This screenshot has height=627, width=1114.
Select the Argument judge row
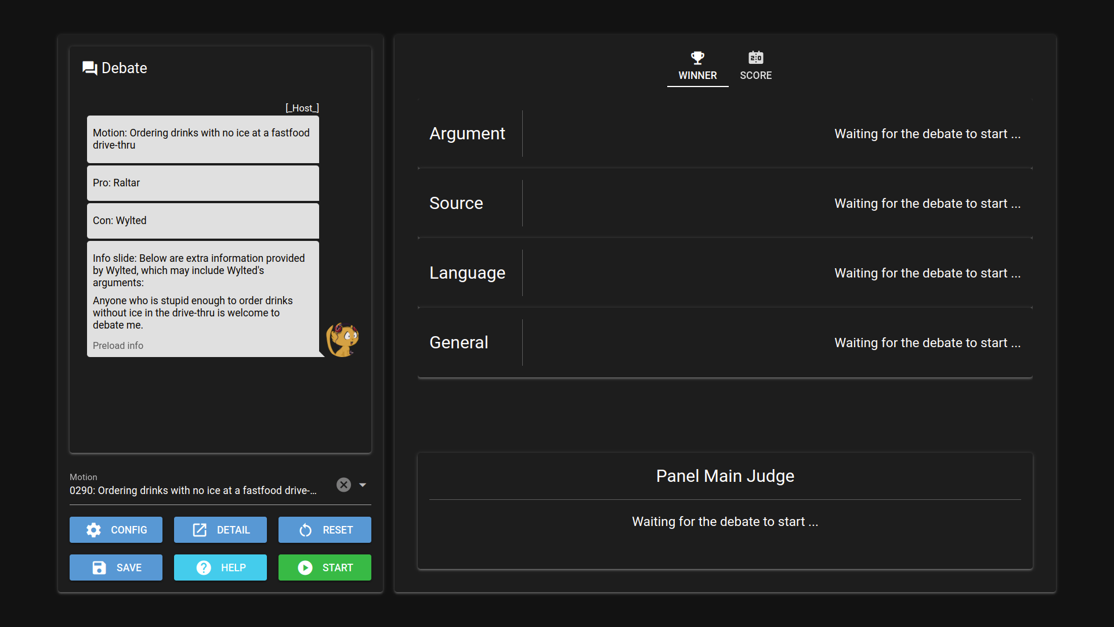coord(725,134)
